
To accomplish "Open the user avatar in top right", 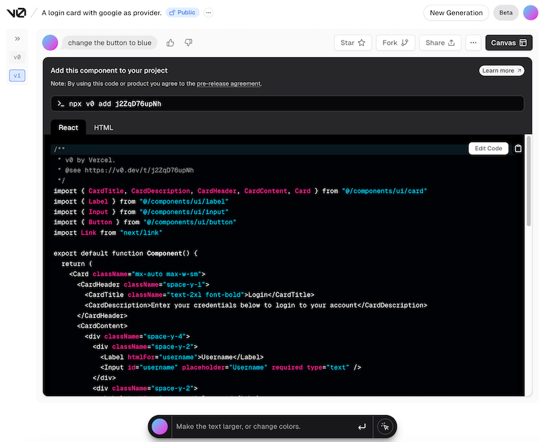I will click(530, 13).
